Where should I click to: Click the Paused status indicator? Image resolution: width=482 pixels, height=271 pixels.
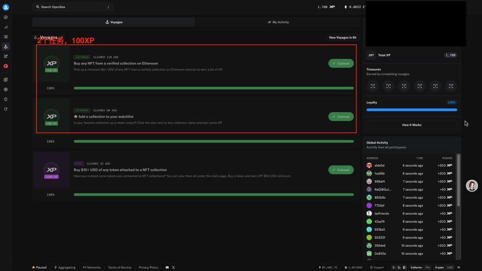click(39, 267)
